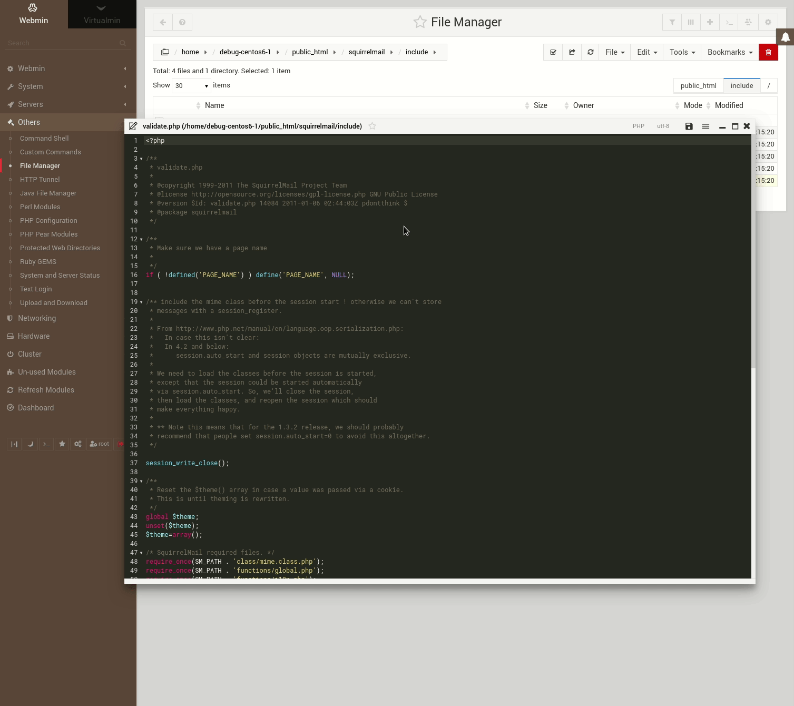Open Command Shell in sidebar
This screenshot has width=794, height=706.
(x=44, y=138)
